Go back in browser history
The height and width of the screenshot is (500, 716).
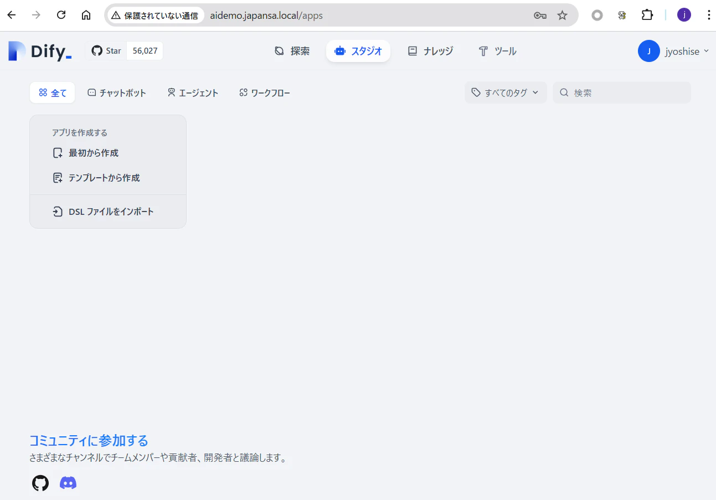(x=12, y=16)
